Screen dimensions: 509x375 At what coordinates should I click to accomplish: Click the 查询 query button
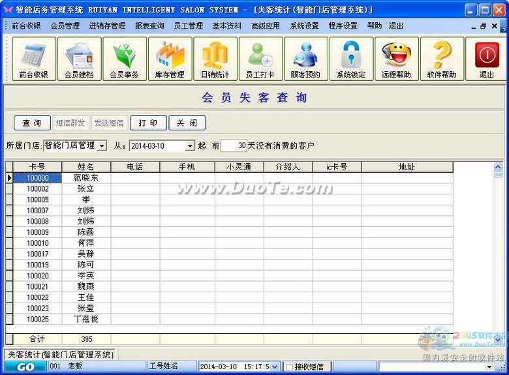click(x=32, y=123)
